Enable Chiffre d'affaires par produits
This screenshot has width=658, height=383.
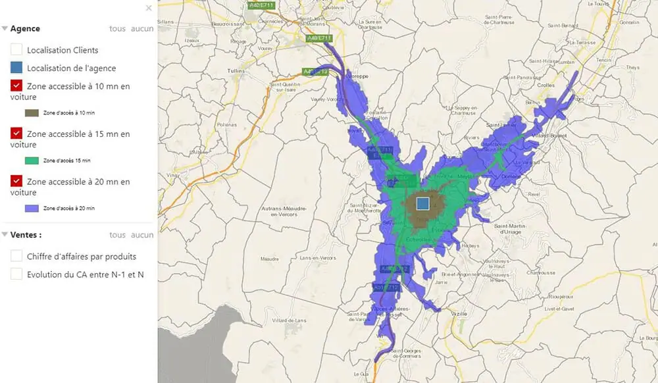(16, 256)
